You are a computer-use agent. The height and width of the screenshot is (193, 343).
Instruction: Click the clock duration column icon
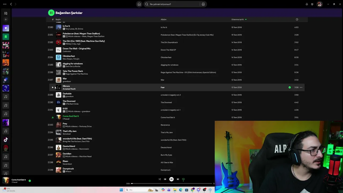click(x=297, y=19)
